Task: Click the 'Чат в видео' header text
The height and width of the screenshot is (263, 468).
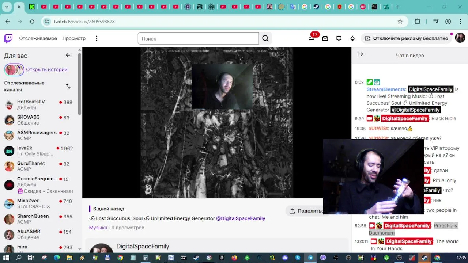Action: (x=410, y=56)
